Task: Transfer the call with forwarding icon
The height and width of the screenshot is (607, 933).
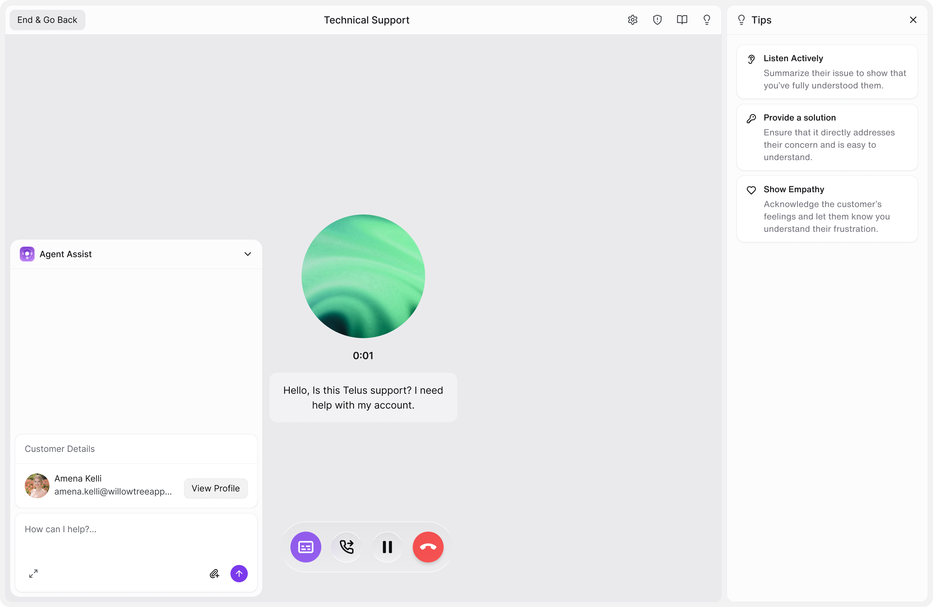Action: coord(346,547)
